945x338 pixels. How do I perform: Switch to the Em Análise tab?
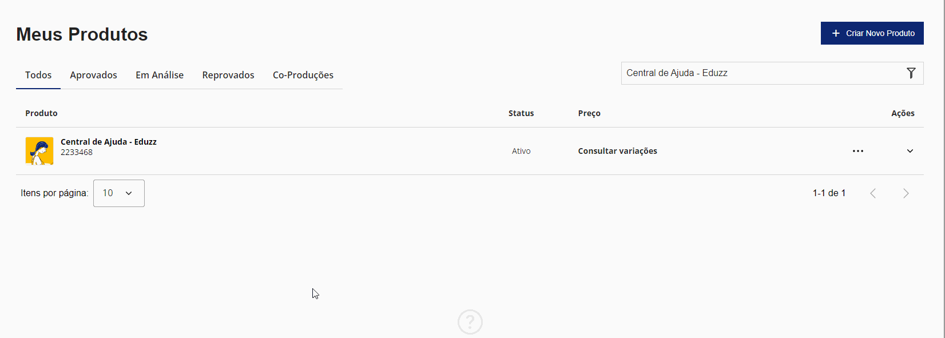click(x=160, y=75)
